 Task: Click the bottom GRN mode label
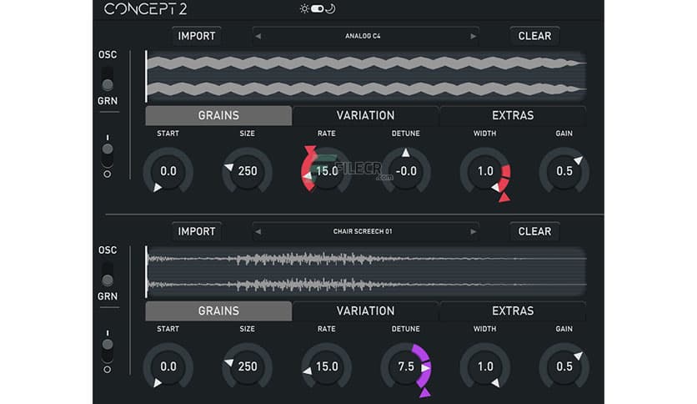[108, 296]
